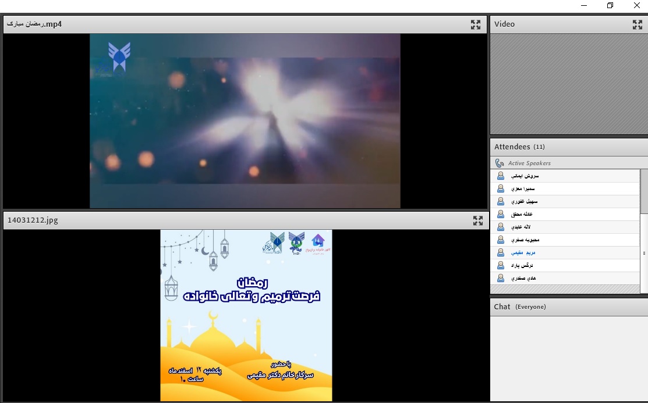Click the Ramadan poster image in share pod
Image resolution: width=648 pixels, height=403 pixels.
(246, 315)
